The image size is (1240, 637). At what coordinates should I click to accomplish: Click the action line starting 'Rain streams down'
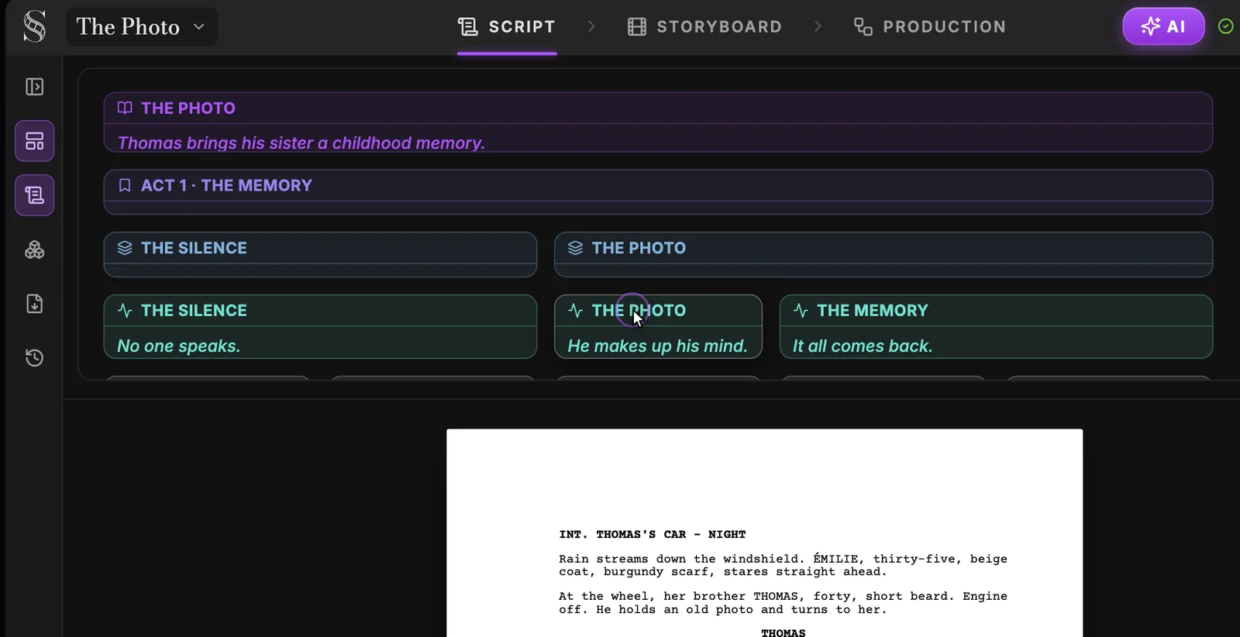[x=783, y=565]
